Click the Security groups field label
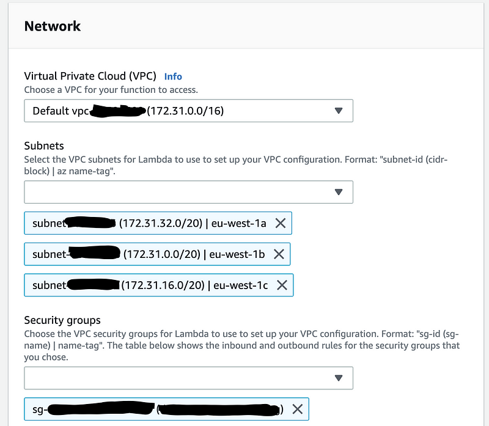This screenshot has height=426, width=489. [62, 320]
